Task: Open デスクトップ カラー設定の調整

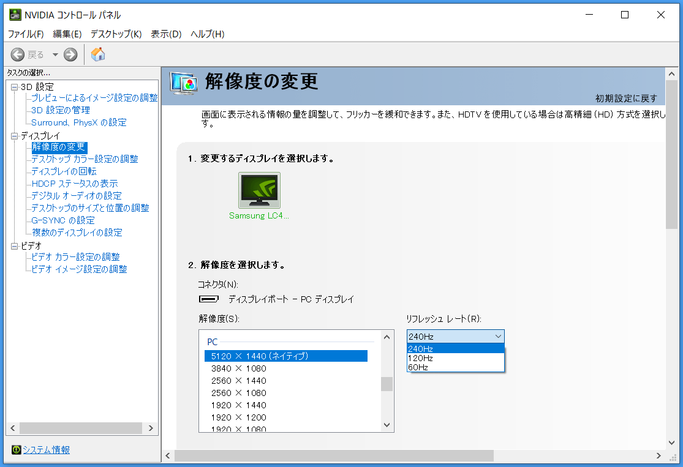Action: (85, 159)
